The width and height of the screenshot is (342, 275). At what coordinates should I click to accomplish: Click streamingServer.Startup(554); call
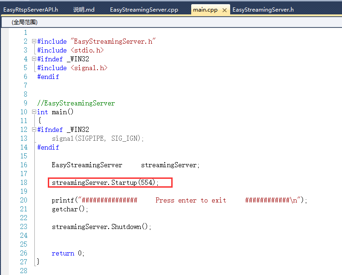click(105, 183)
